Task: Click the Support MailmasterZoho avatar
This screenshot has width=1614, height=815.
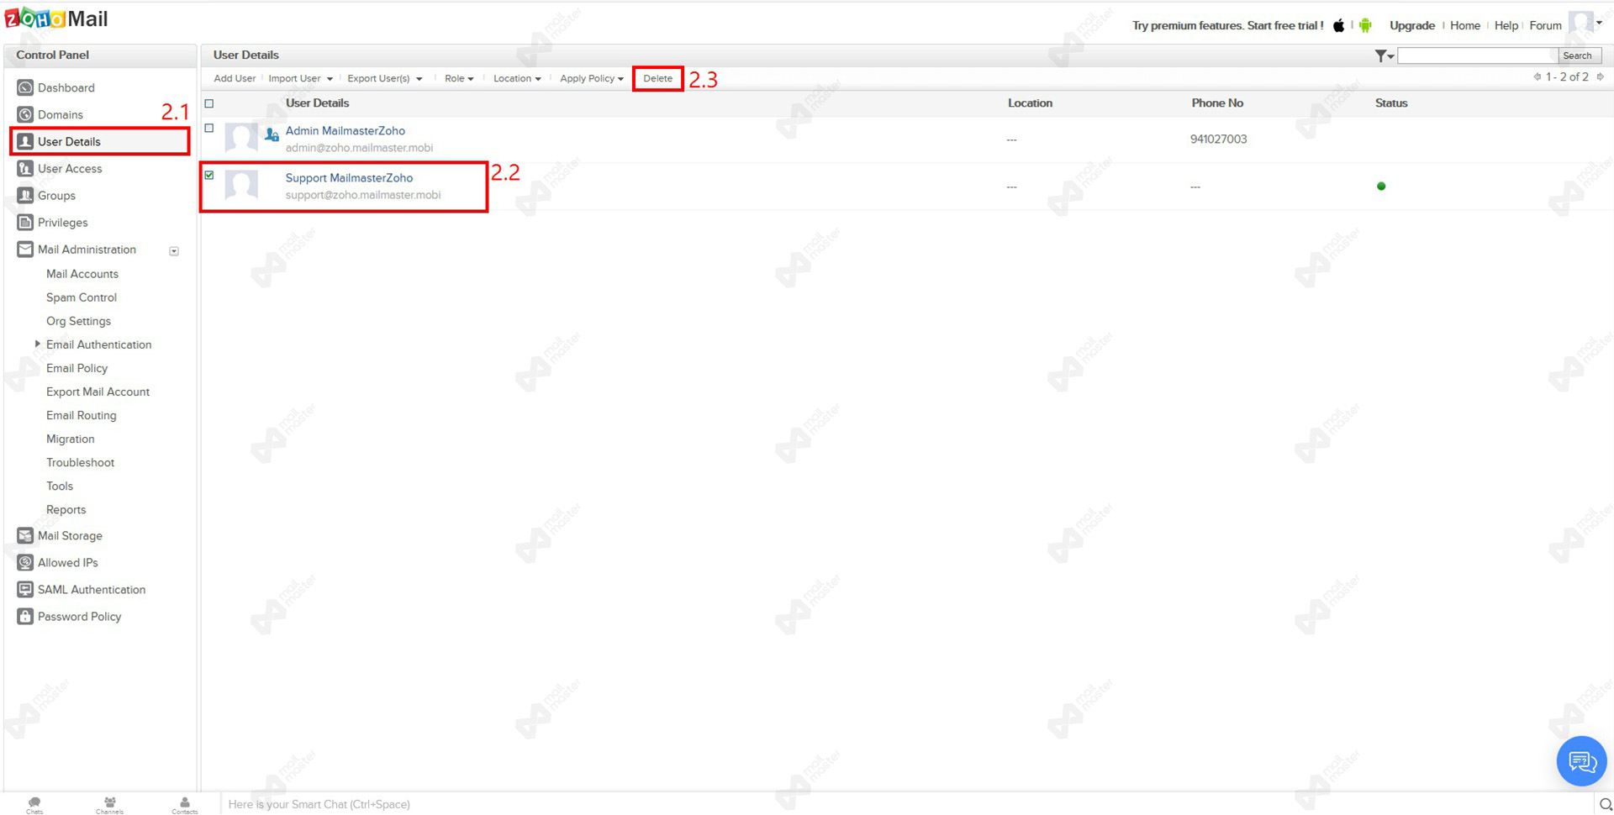Action: pos(241,186)
